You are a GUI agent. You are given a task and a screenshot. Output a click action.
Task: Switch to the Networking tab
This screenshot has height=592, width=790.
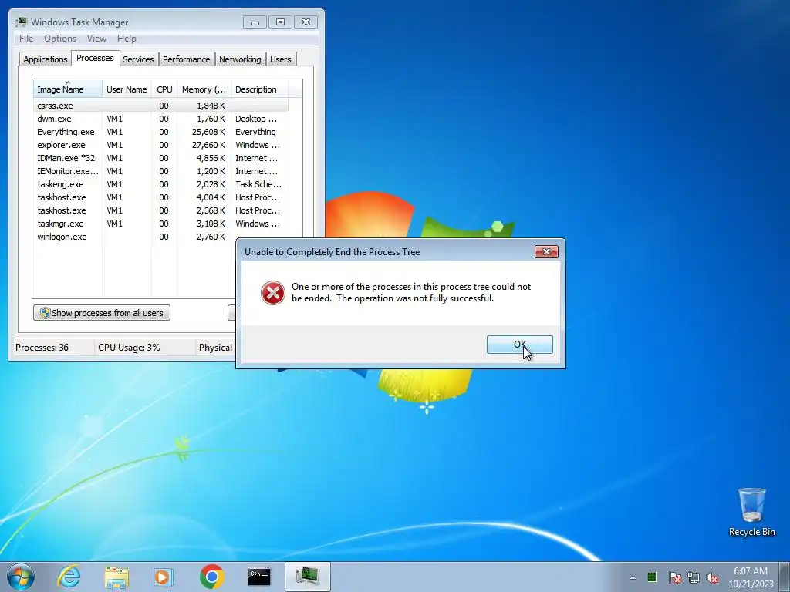click(x=240, y=59)
